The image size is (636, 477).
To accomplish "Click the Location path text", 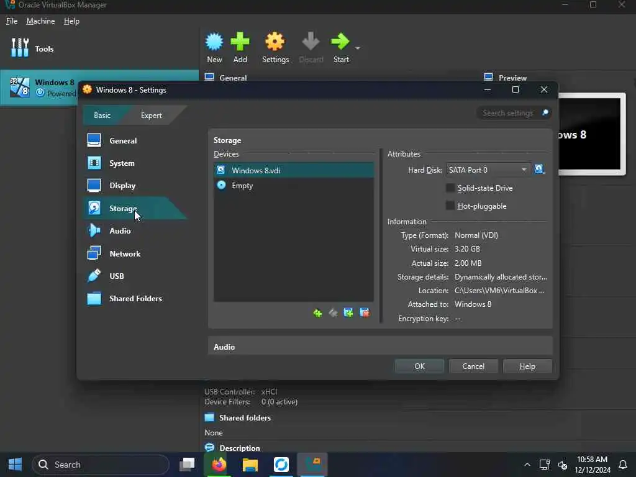I will click(x=500, y=291).
